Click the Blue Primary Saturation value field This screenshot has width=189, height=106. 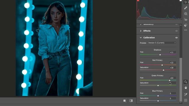click(x=172, y=98)
